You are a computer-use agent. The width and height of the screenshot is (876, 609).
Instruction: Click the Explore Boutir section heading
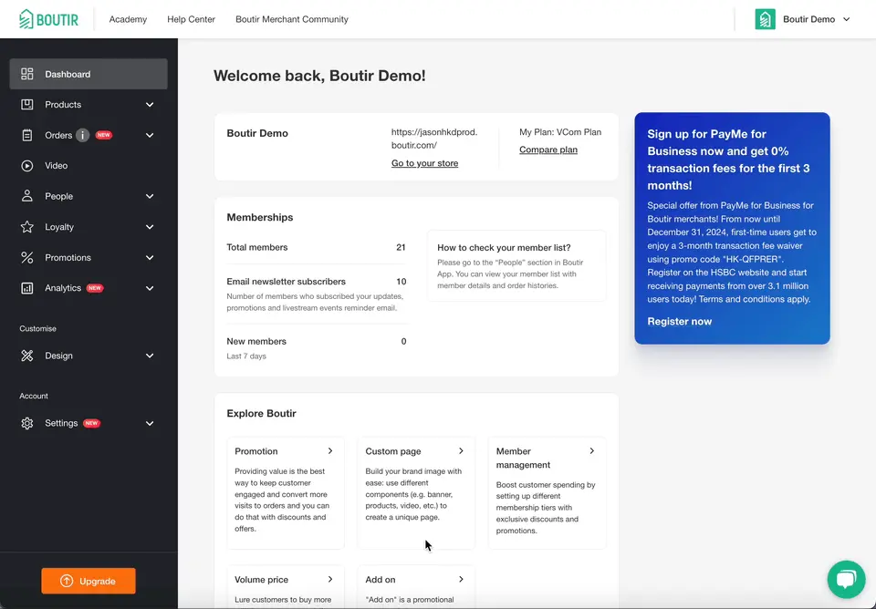(x=262, y=413)
